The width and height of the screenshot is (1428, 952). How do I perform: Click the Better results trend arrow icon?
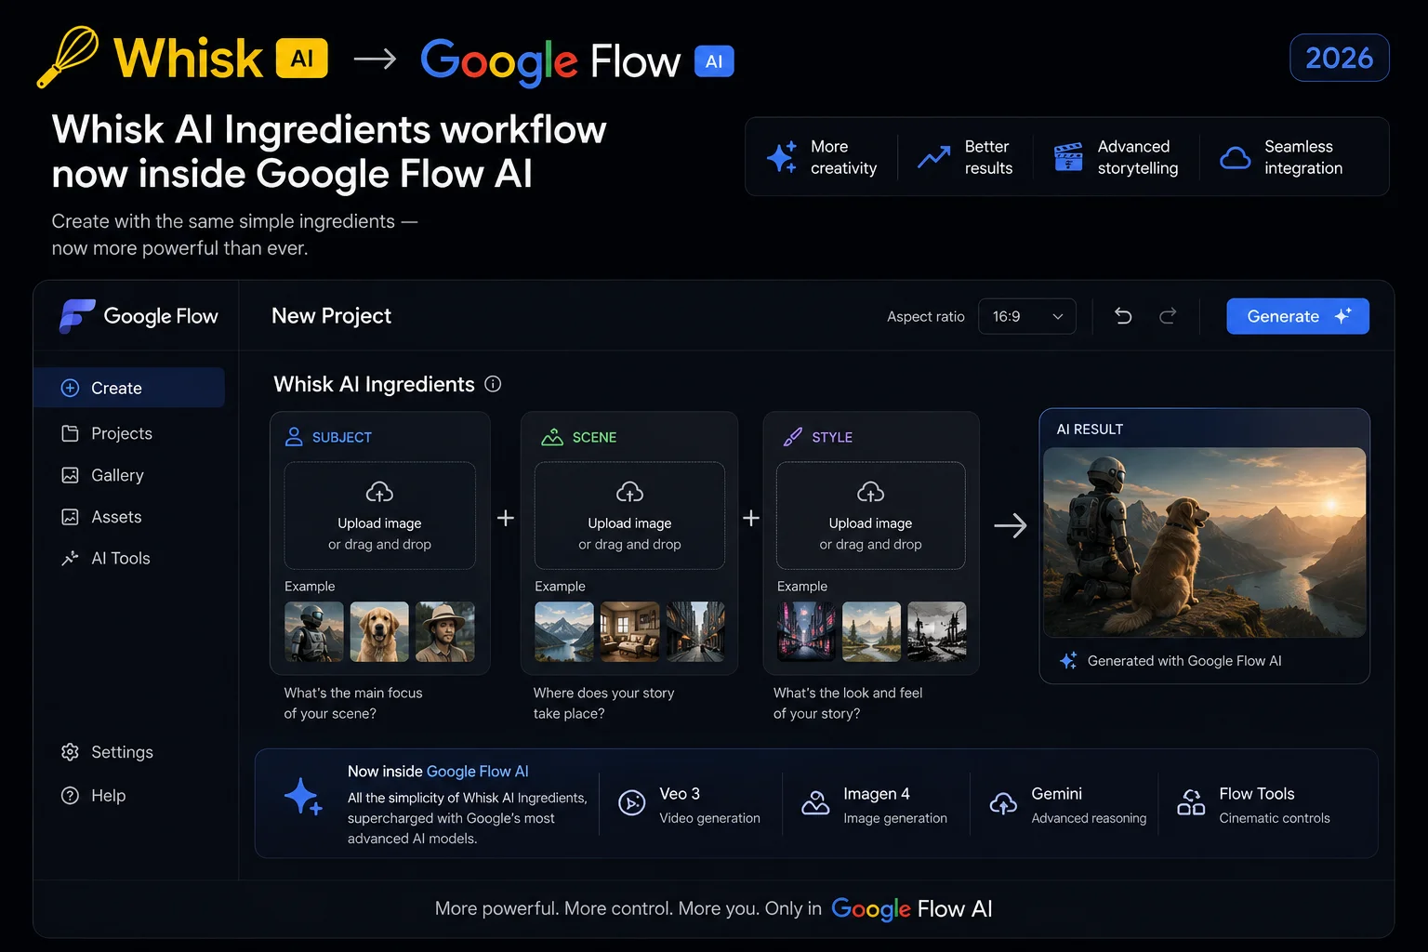point(933,157)
